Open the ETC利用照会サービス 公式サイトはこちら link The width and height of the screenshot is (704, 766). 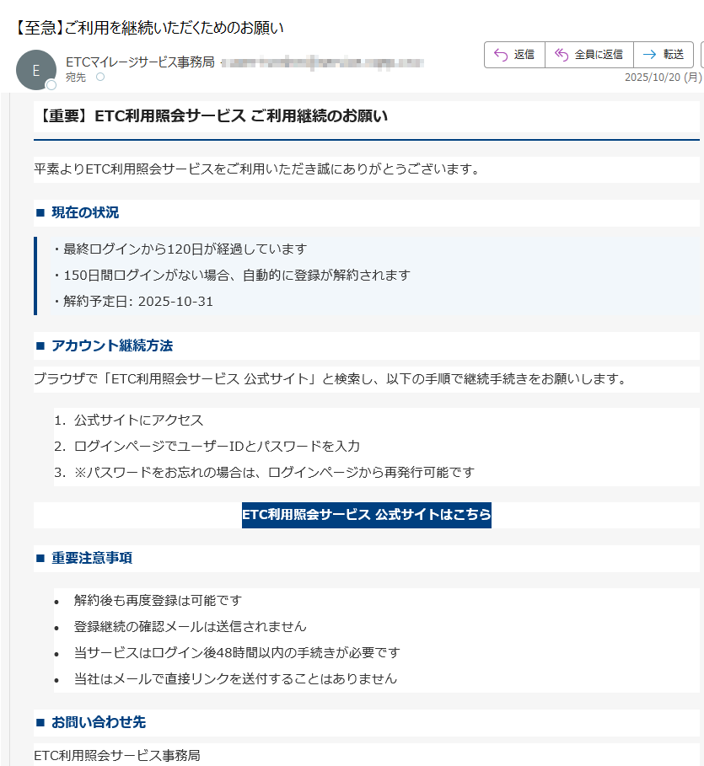click(366, 515)
